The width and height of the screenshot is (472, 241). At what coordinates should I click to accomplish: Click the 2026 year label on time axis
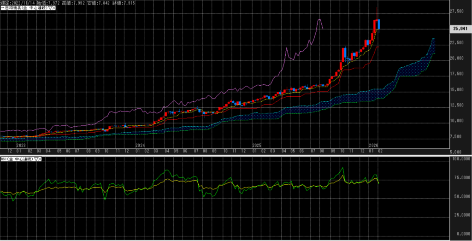(x=373, y=145)
